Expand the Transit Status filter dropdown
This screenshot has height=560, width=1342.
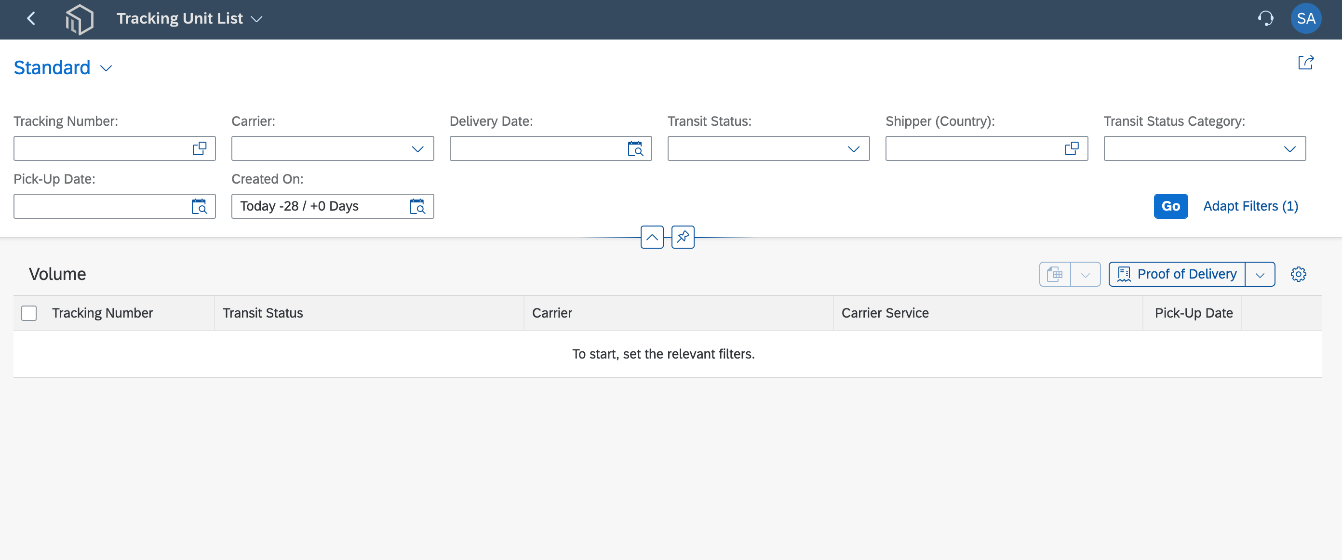pyautogui.click(x=853, y=149)
